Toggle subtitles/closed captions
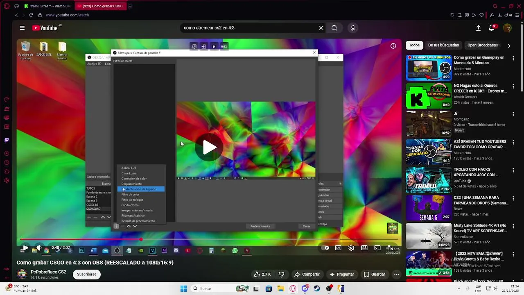The width and height of the screenshot is (524, 295). (338, 248)
